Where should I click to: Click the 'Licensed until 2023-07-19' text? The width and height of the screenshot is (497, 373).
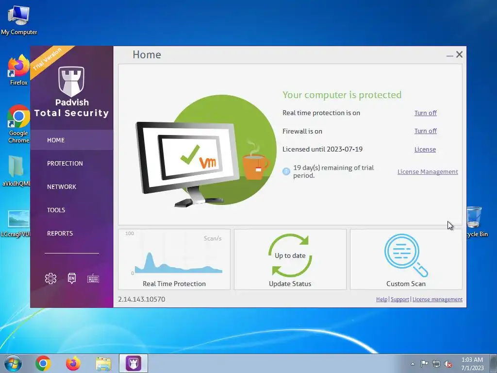[x=322, y=149]
